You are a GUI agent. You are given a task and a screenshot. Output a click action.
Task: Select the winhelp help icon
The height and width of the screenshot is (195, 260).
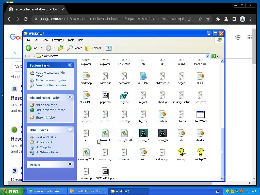click(181, 152)
